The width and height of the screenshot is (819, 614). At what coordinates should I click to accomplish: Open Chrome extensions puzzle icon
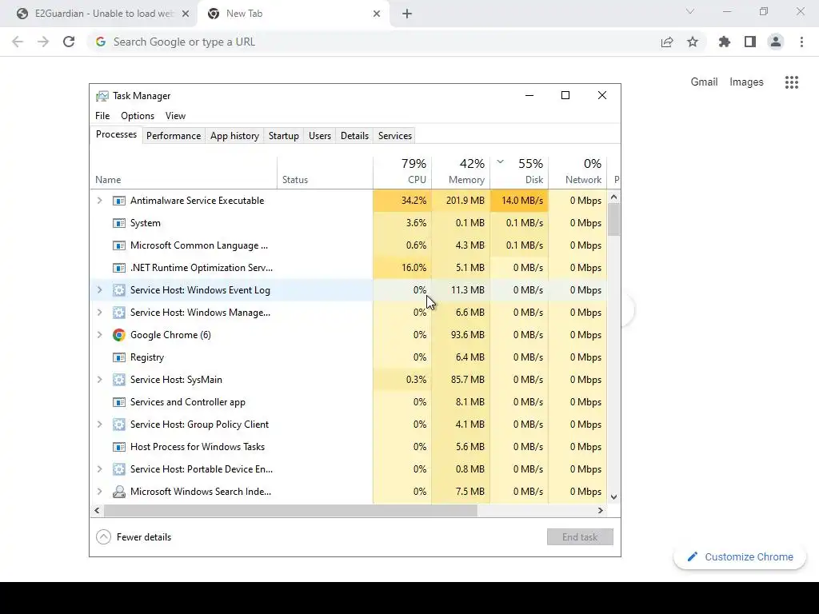click(725, 42)
